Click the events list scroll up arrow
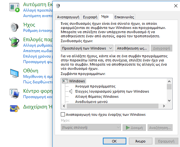 [169, 81]
